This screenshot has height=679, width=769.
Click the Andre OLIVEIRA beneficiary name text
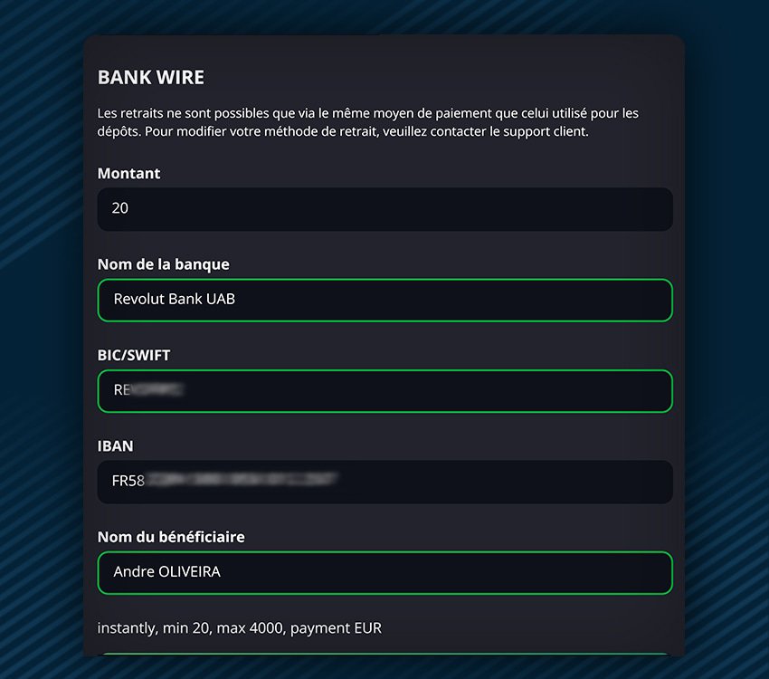tap(166, 572)
